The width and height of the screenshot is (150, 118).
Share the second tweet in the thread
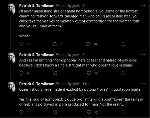click(x=123, y=73)
